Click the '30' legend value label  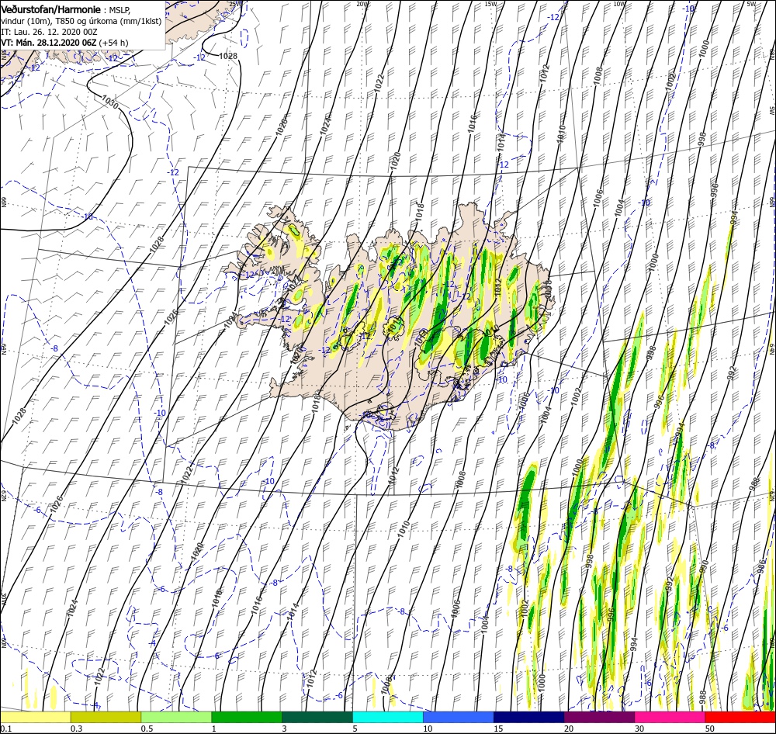pos(639,729)
